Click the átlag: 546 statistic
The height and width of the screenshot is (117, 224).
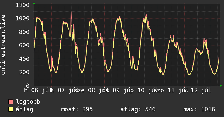138,109
